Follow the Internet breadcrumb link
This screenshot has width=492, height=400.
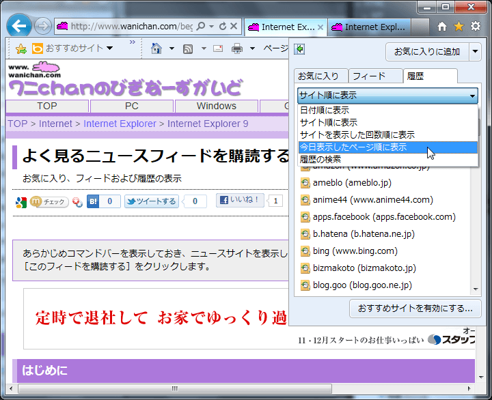55,124
